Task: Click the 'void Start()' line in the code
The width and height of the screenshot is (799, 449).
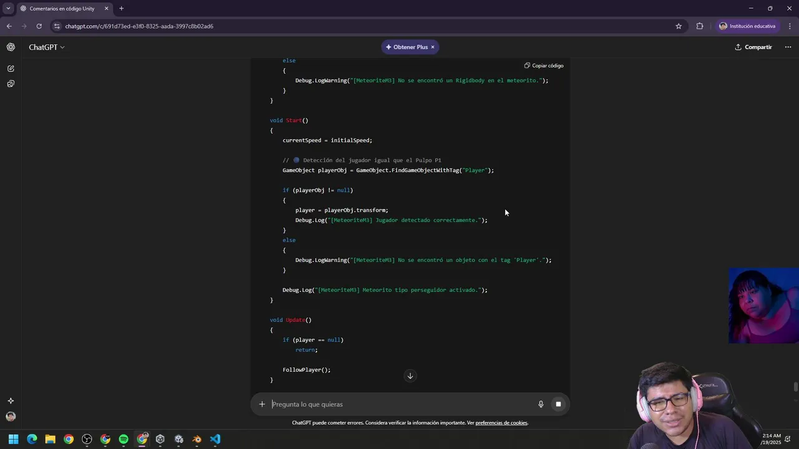Action: [x=289, y=120]
